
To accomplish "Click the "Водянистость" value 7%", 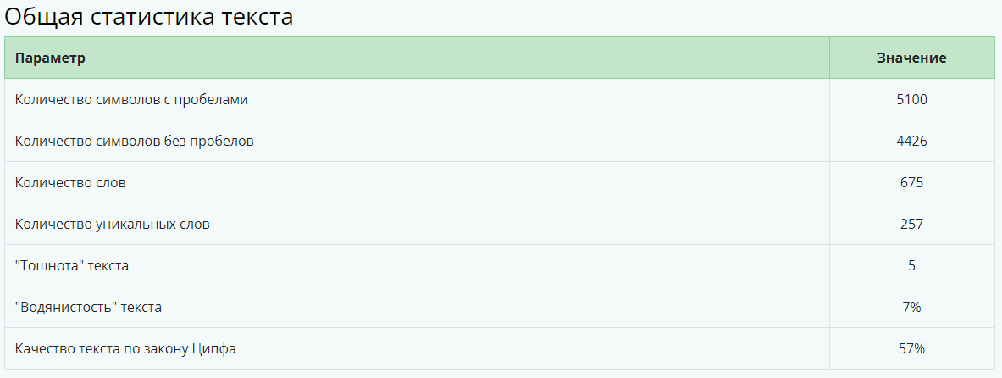I will 911,308.
